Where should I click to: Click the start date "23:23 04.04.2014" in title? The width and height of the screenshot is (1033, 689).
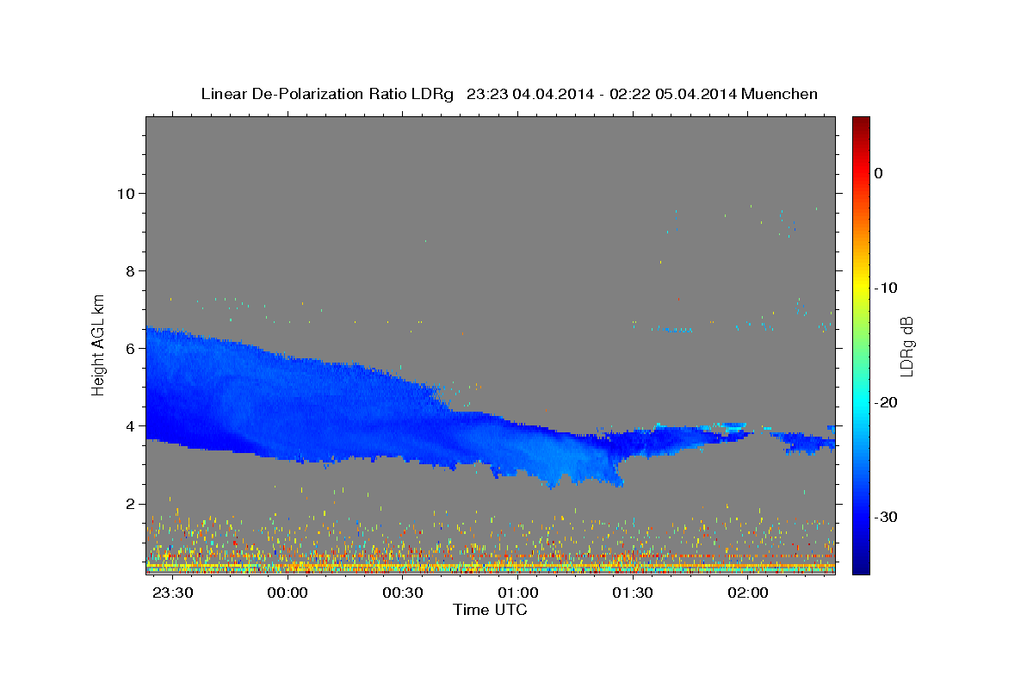[x=530, y=94]
